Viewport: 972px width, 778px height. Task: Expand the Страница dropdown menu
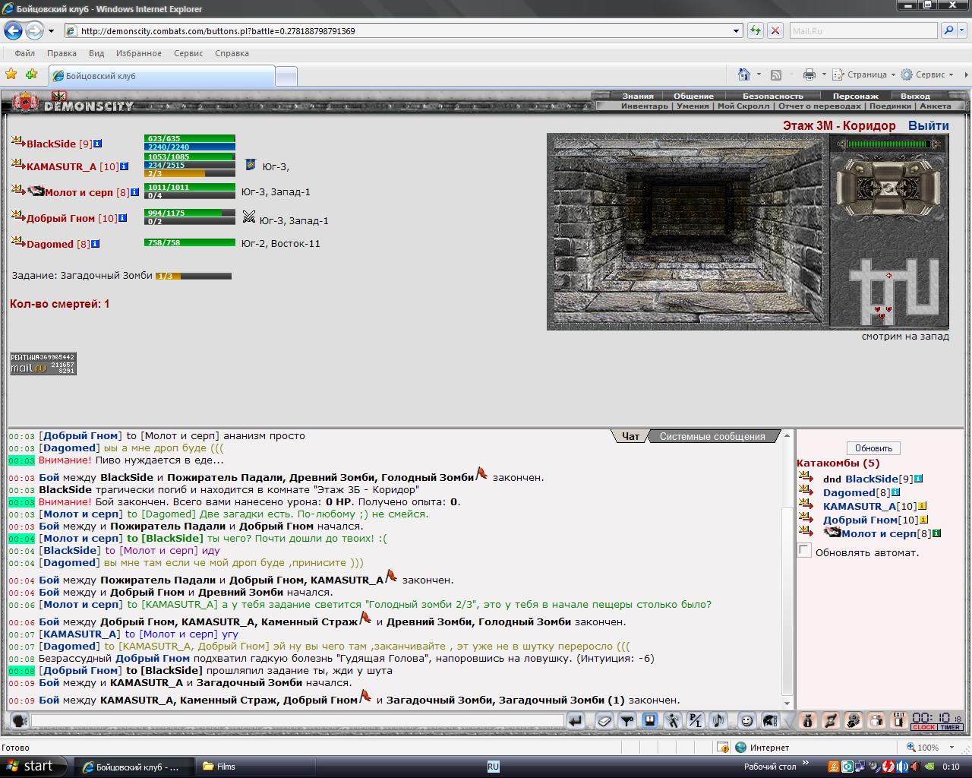tap(865, 74)
